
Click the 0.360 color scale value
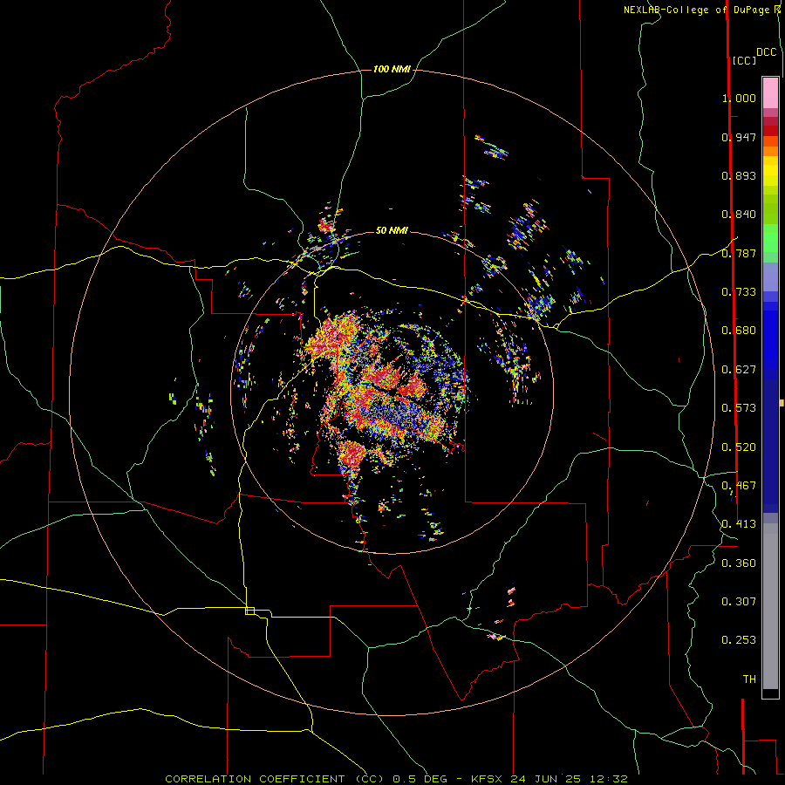(739, 563)
